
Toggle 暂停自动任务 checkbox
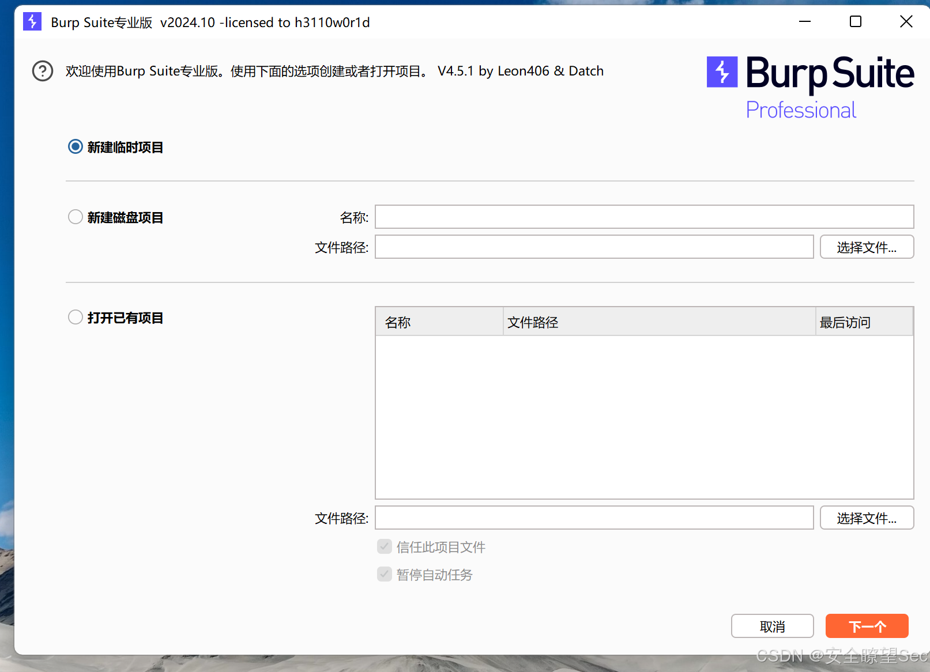pyautogui.click(x=385, y=574)
